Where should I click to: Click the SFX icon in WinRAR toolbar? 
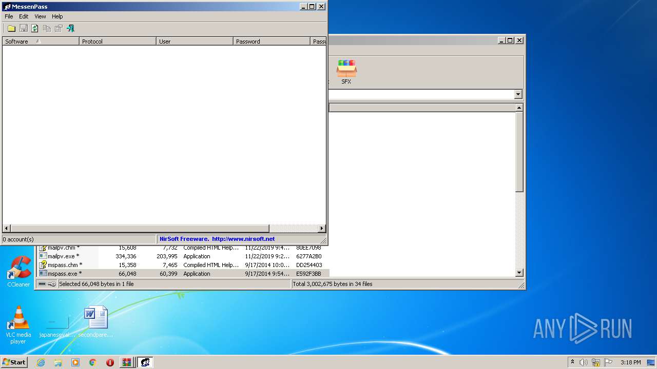pyautogui.click(x=346, y=72)
